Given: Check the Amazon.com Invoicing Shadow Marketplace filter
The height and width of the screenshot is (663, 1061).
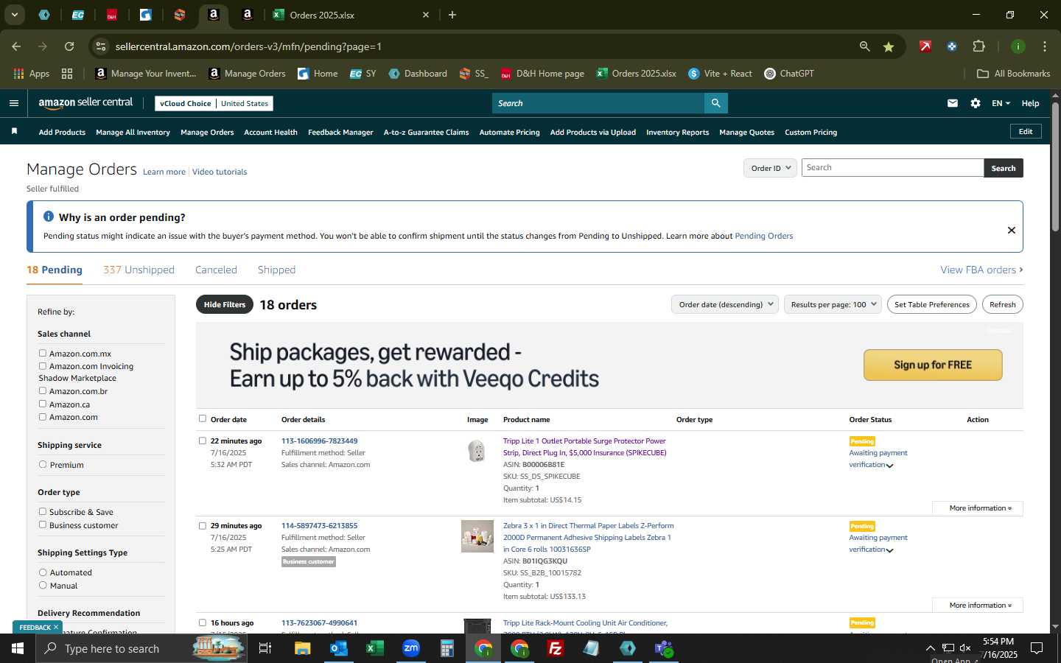Looking at the screenshot, I should click(x=43, y=365).
